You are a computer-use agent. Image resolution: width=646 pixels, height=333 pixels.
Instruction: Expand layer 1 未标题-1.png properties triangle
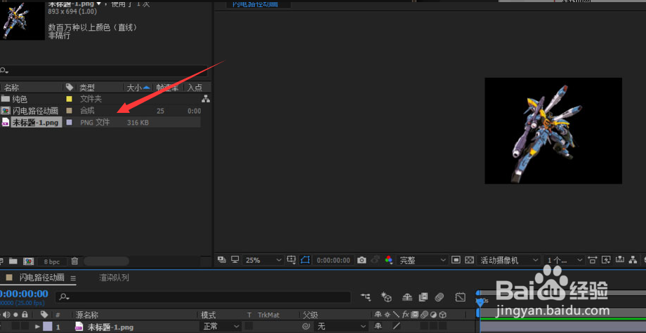(38, 327)
